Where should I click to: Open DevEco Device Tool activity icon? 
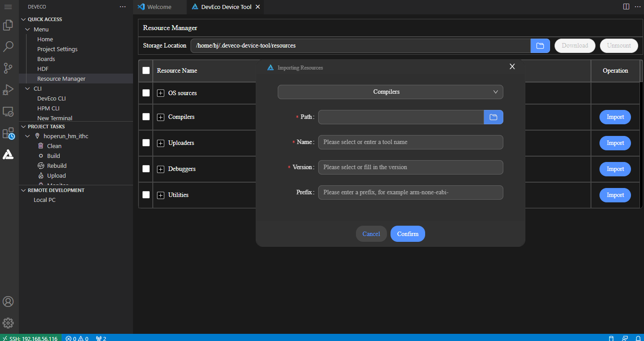pos(8,155)
